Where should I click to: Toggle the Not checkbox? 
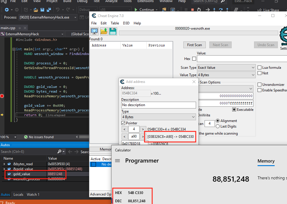click(259, 73)
